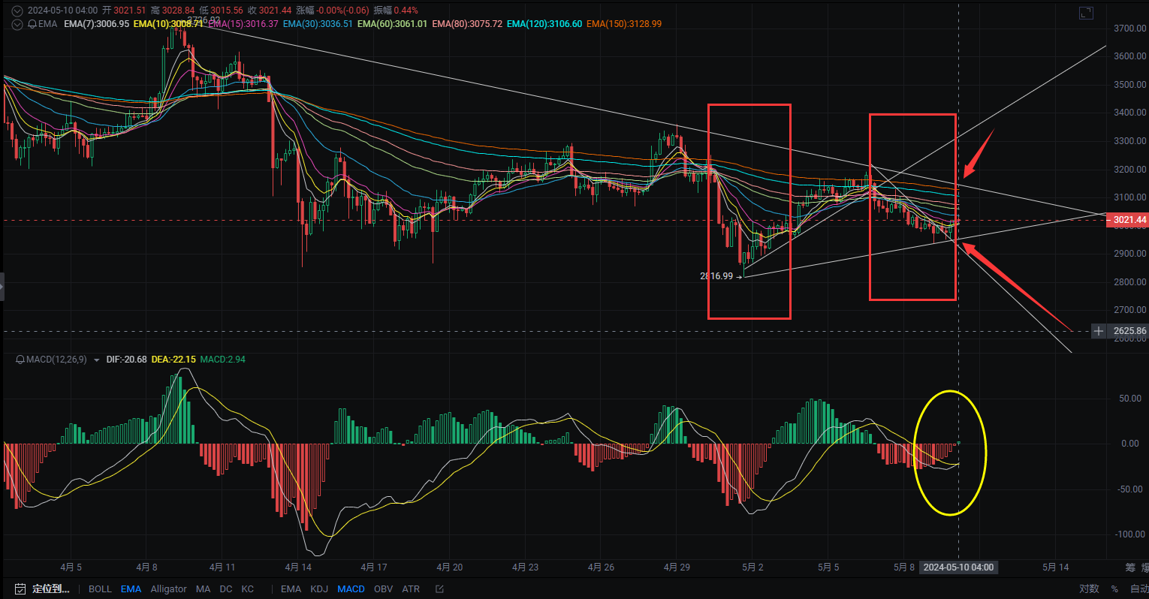Click the alert bell beside MACD(12,26,9)
The image size is (1149, 599).
point(22,360)
